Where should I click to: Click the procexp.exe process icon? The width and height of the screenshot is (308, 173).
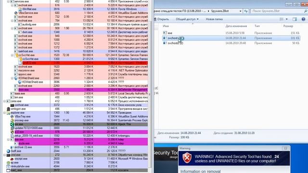coord(12,121)
